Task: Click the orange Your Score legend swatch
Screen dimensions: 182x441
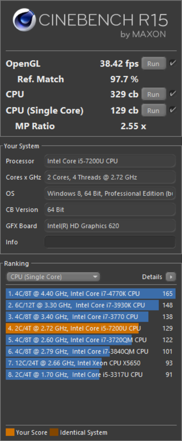Action: [x=10, y=432]
